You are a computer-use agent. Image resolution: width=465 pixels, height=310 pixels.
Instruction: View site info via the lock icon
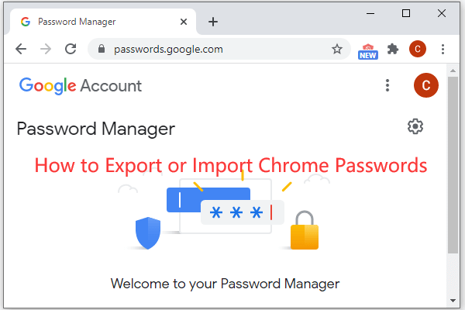(100, 49)
